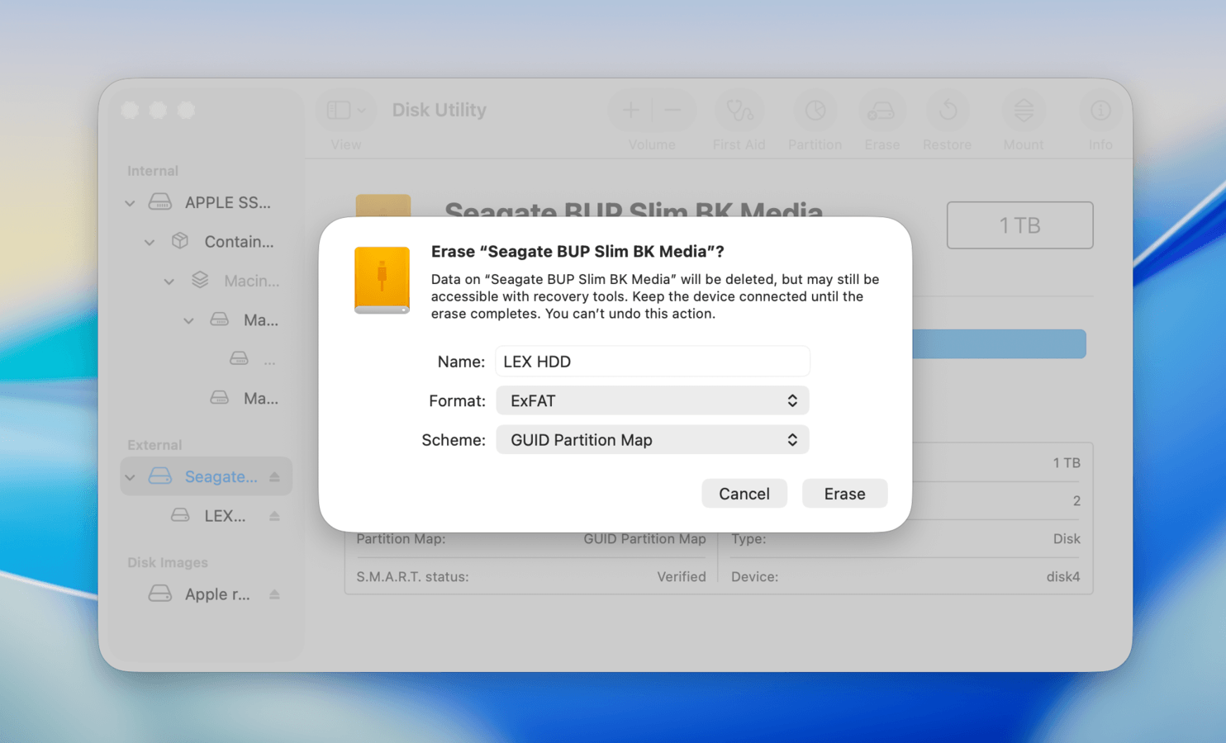Run First Aid from the toolbar
Viewport: 1226px width, 743px height.
(x=739, y=110)
